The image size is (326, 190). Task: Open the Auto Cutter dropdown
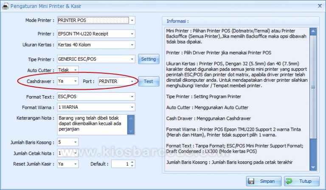coord(76,70)
